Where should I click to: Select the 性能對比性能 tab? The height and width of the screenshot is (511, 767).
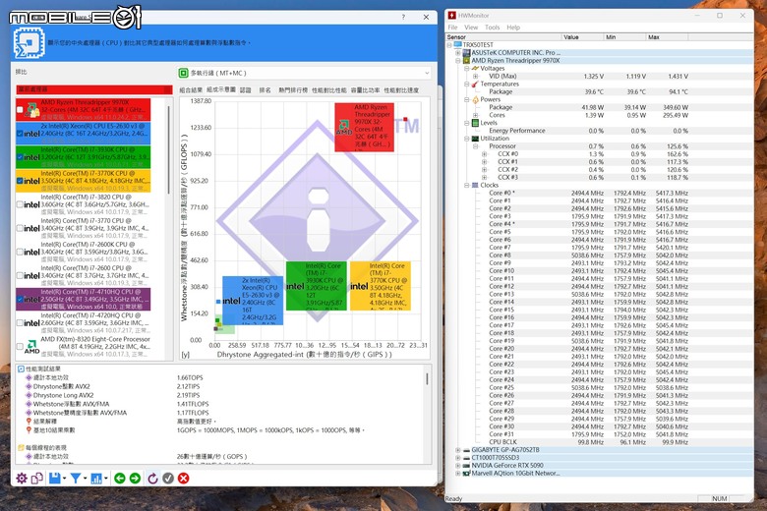coord(328,90)
